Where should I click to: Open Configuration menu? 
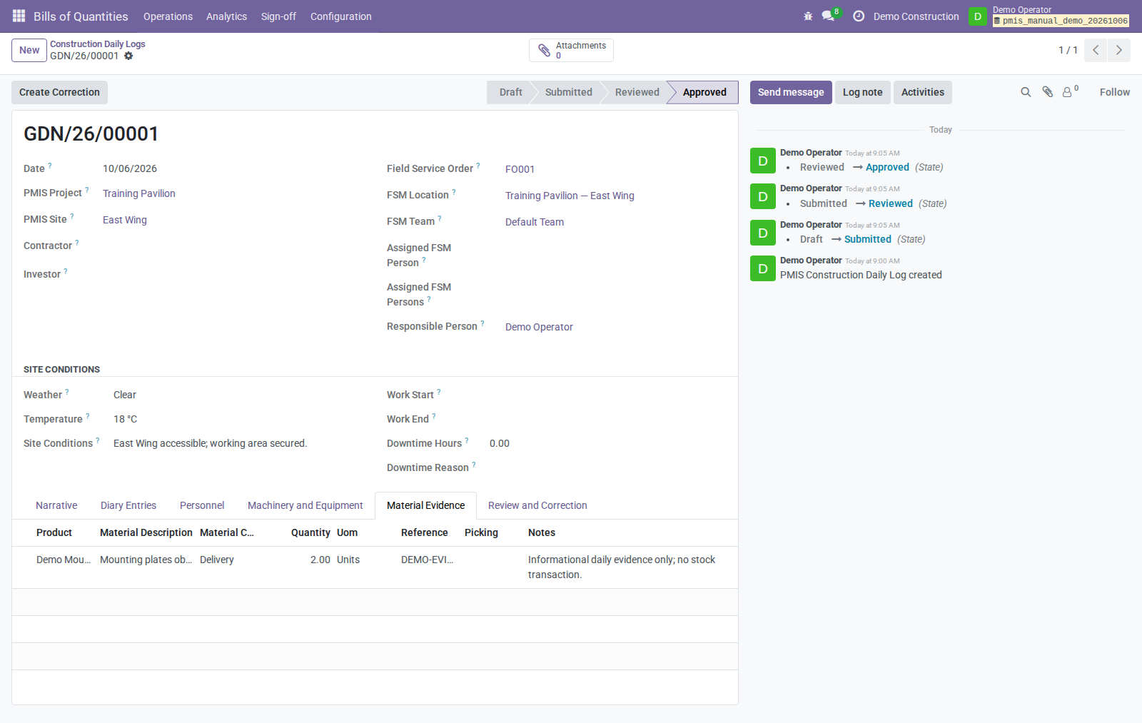coord(340,16)
